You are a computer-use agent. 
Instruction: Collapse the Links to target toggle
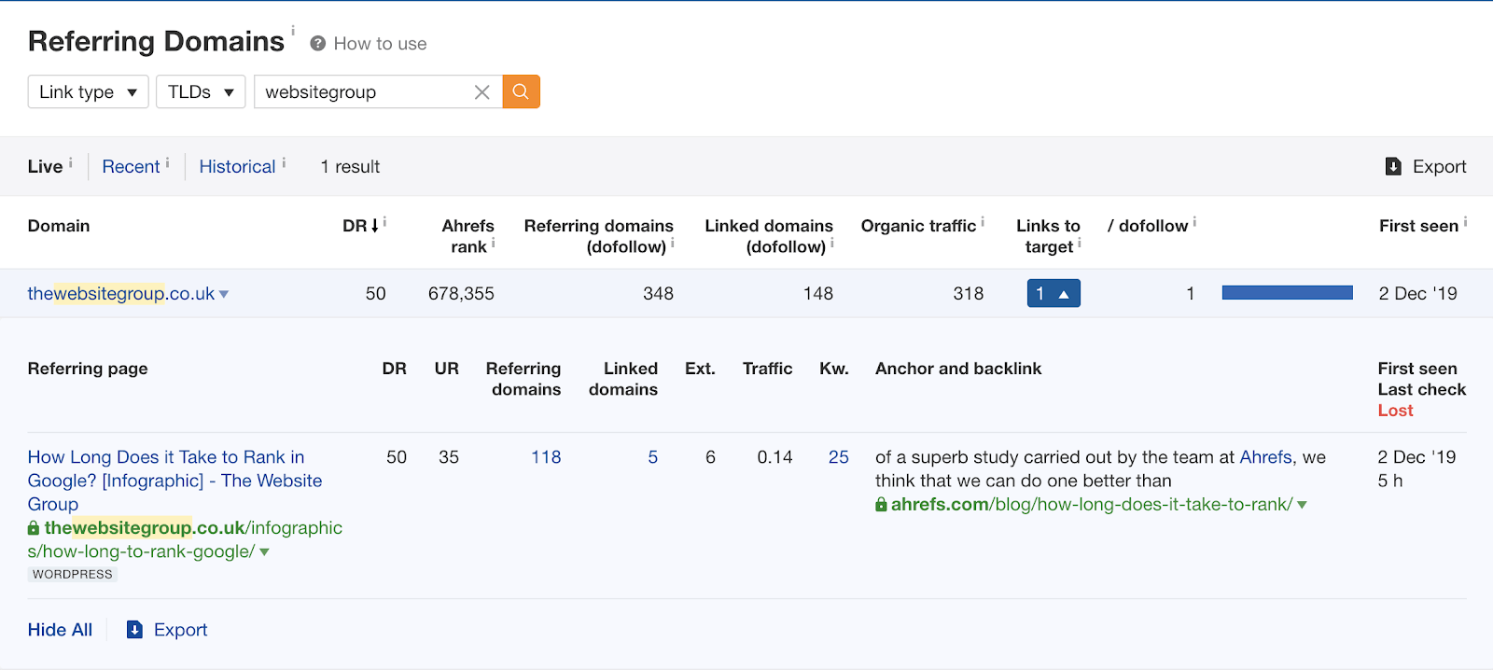(x=1053, y=294)
